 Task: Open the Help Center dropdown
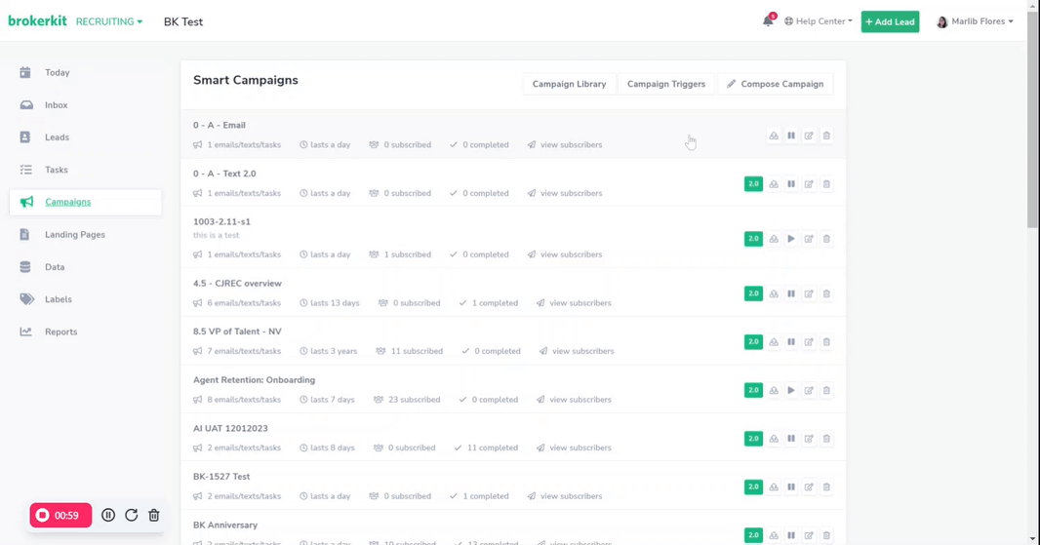click(x=819, y=21)
